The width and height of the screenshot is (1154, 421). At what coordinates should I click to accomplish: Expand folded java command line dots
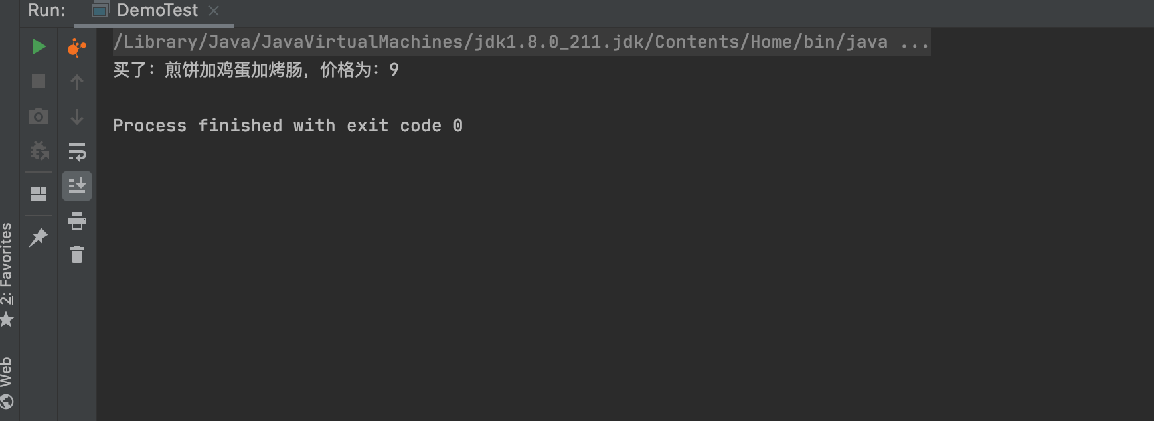pyautogui.click(x=914, y=42)
